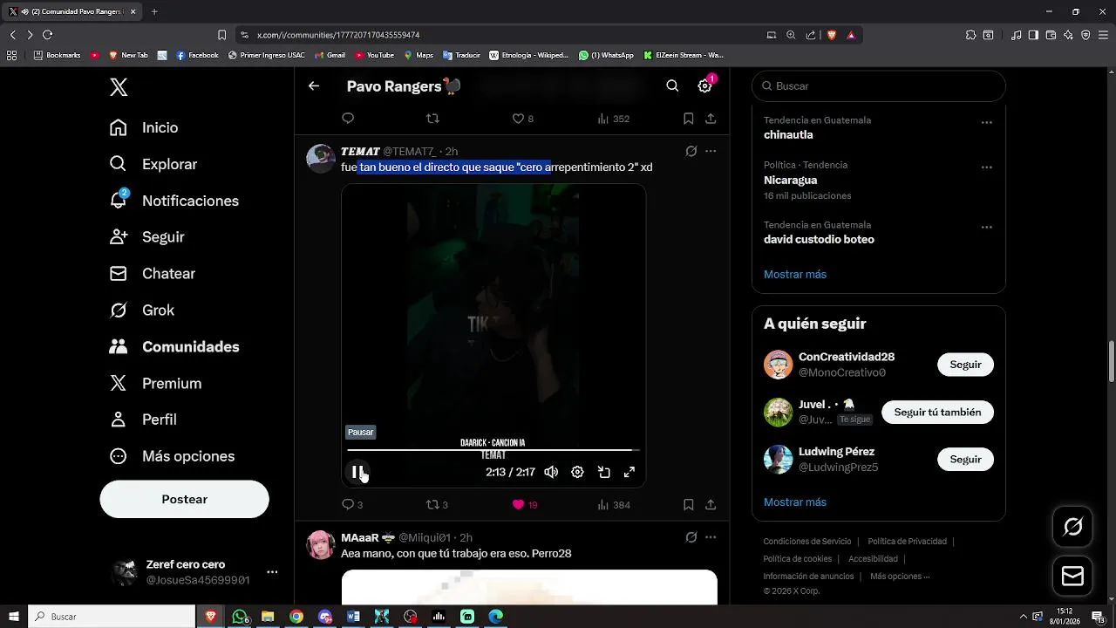Open Google Chrome from the taskbar
Screen dimensions: 1116x628
pos(296,617)
